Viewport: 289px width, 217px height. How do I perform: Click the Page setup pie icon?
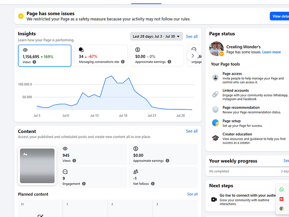[215, 122]
